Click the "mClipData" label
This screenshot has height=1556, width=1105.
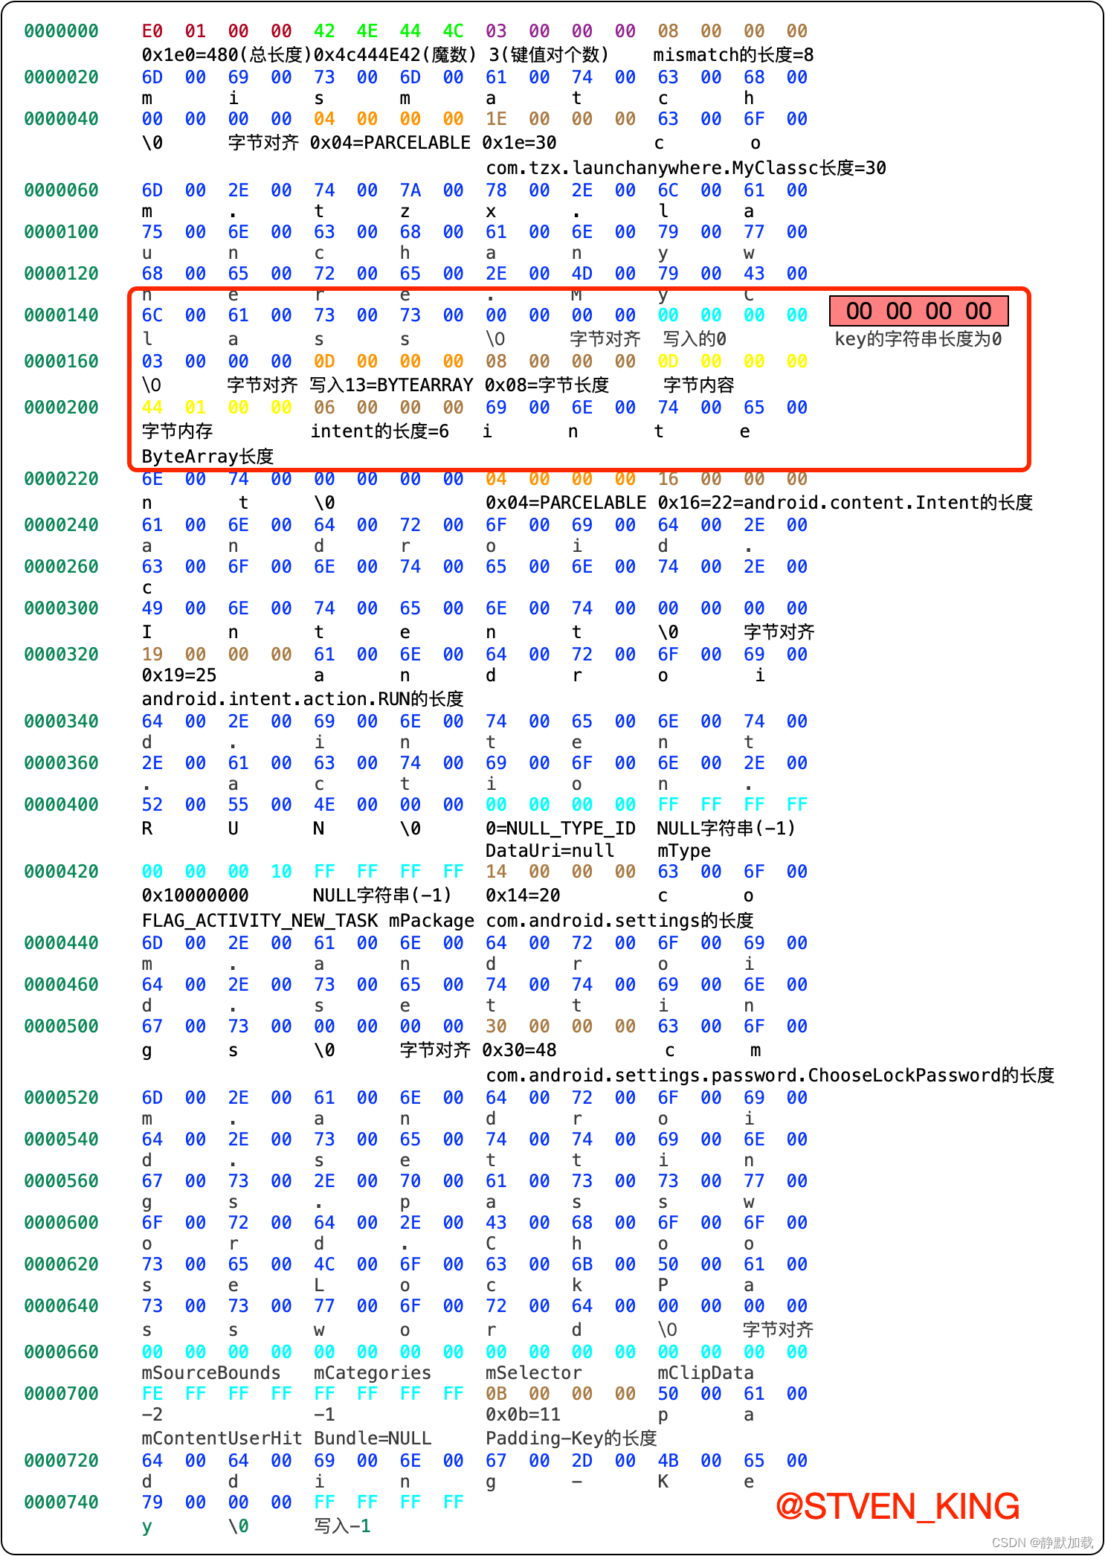click(x=706, y=1372)
